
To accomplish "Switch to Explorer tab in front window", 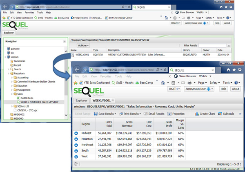I will click(81, 101).
